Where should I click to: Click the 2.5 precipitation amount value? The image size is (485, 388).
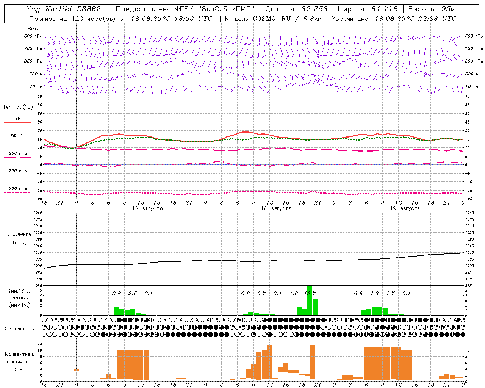click(133, 294)
